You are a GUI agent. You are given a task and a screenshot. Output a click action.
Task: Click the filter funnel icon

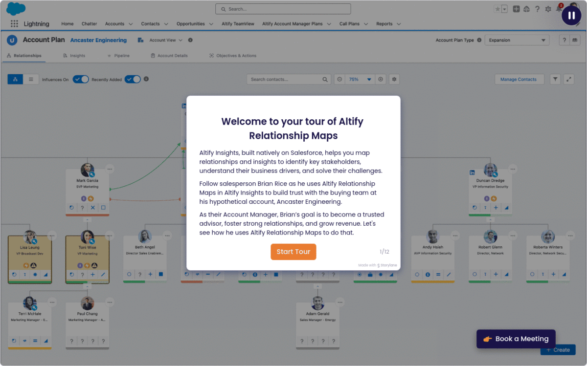pyautogui.click(x=555, y=79)
